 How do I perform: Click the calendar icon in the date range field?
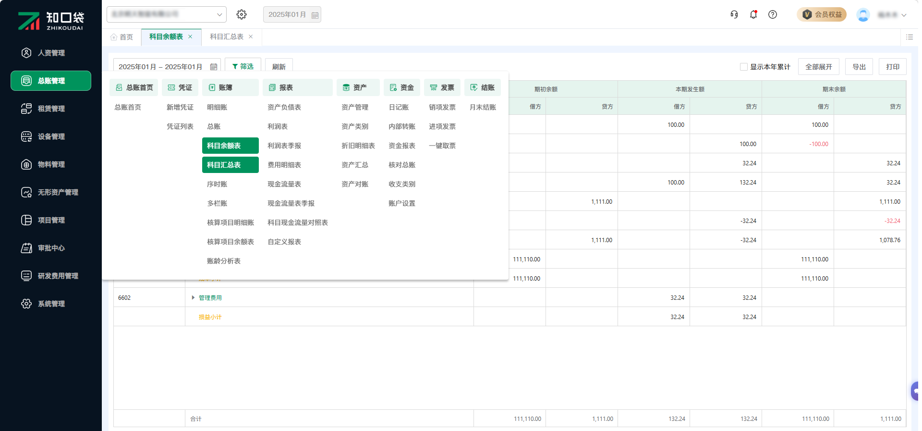point(214,67)
